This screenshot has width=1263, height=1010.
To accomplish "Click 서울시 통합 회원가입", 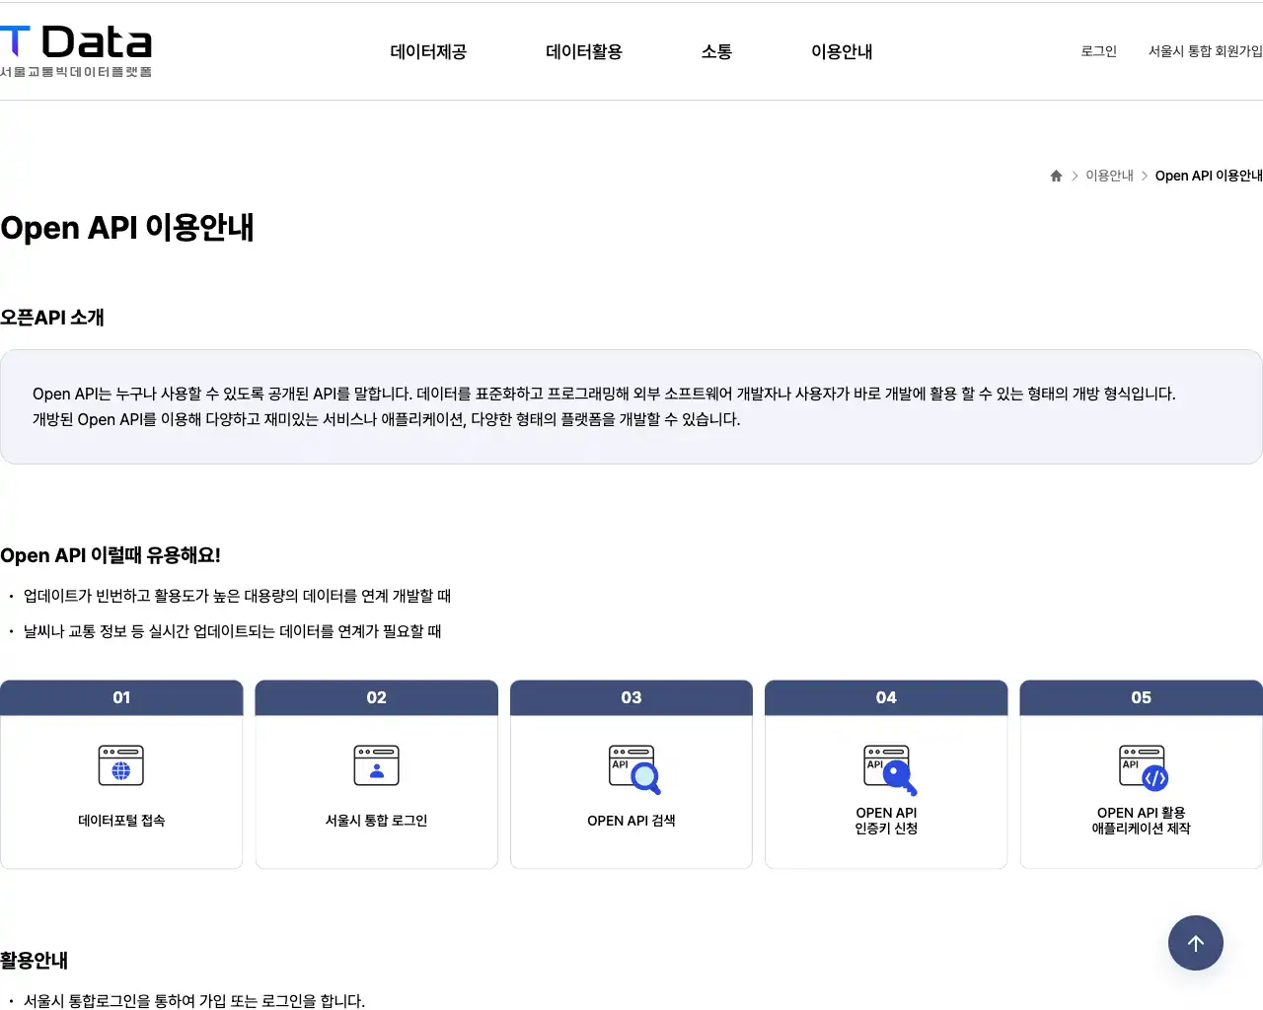I will point(1205,51).
